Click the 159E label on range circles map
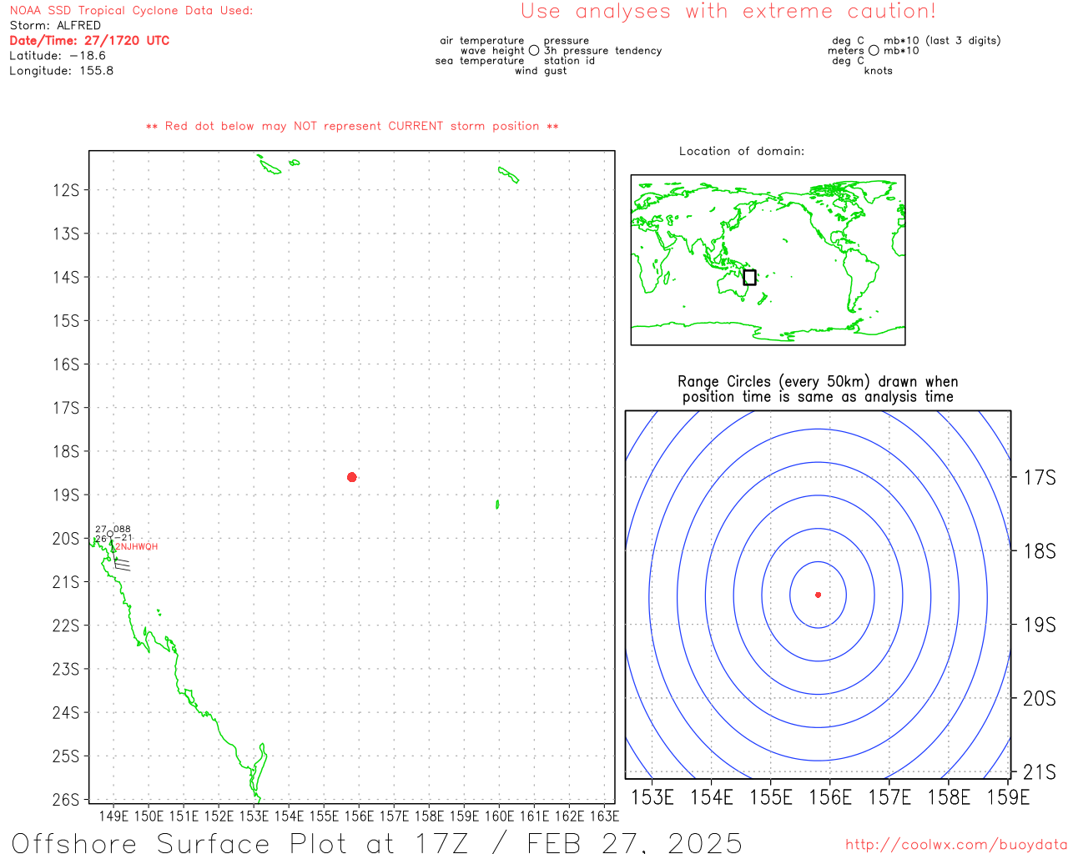 [x=1008, y=797]
